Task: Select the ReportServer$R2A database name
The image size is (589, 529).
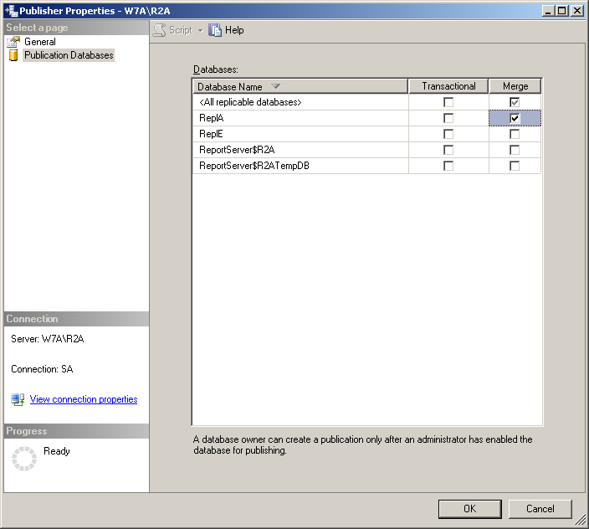Action: click(237, 150)
